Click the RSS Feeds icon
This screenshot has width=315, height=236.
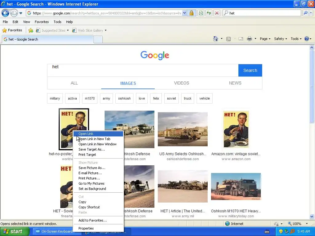click(x=229, y=39)
